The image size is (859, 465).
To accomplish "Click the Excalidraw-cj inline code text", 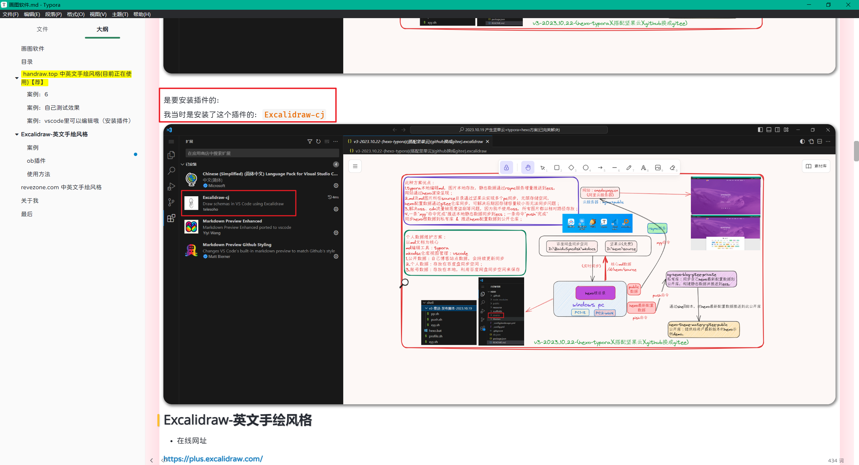I will [x=294, y=115].
